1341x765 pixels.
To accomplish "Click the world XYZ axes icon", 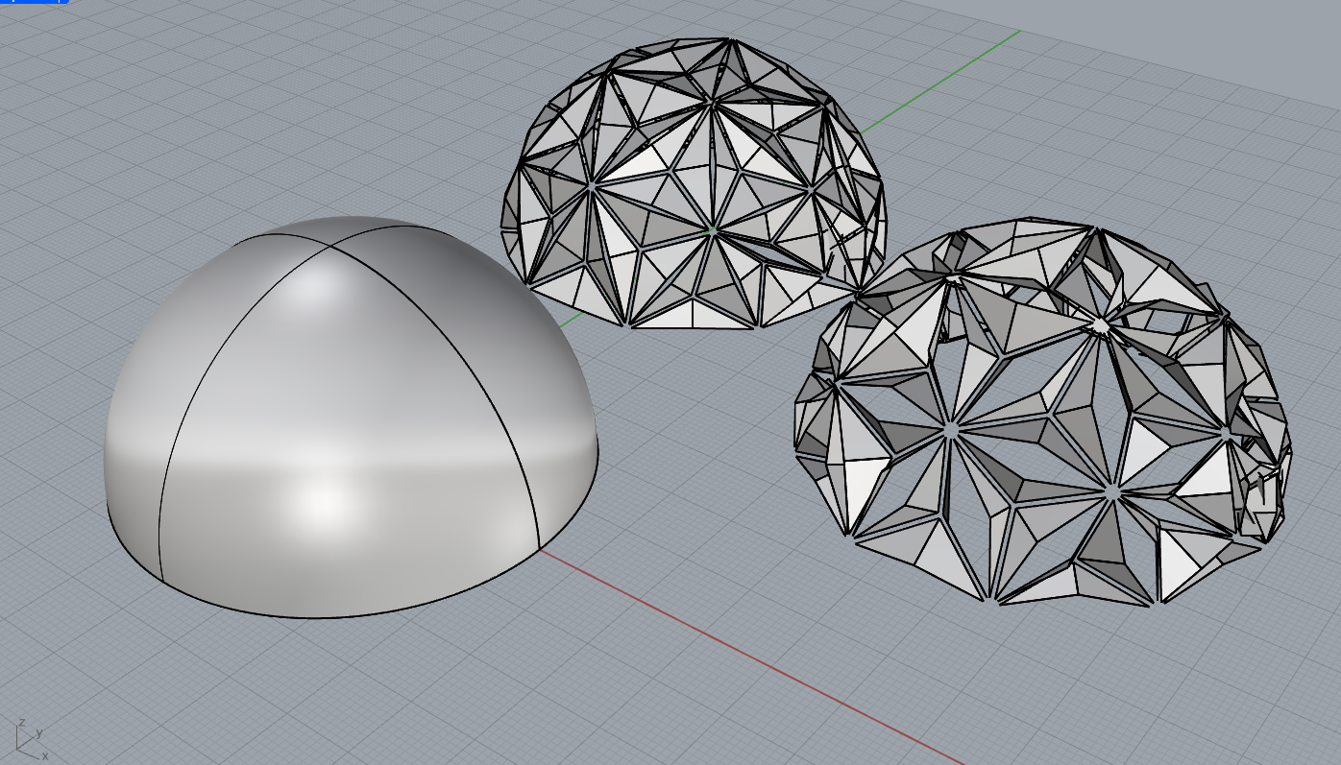I will pos(31,739).
